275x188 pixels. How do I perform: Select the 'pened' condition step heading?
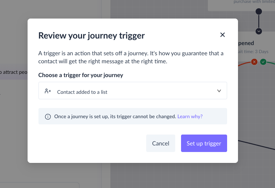click(246, 43)
